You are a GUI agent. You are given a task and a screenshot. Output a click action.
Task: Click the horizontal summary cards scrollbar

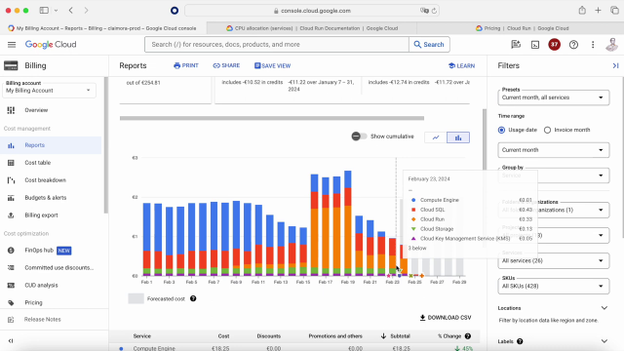pyautogui.click(x=272, y=118)
